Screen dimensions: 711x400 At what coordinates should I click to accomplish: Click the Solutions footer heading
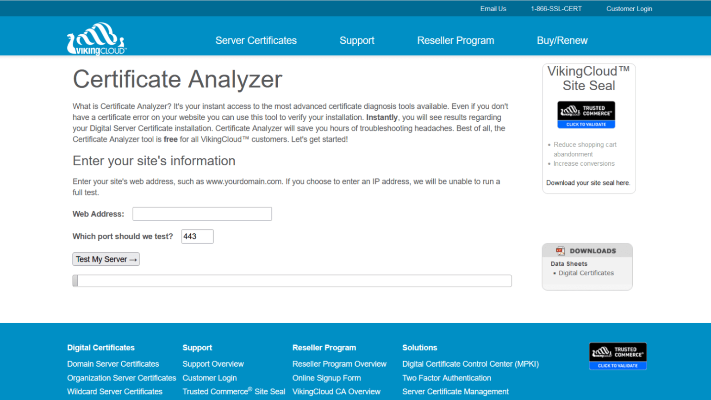point(419,348)
